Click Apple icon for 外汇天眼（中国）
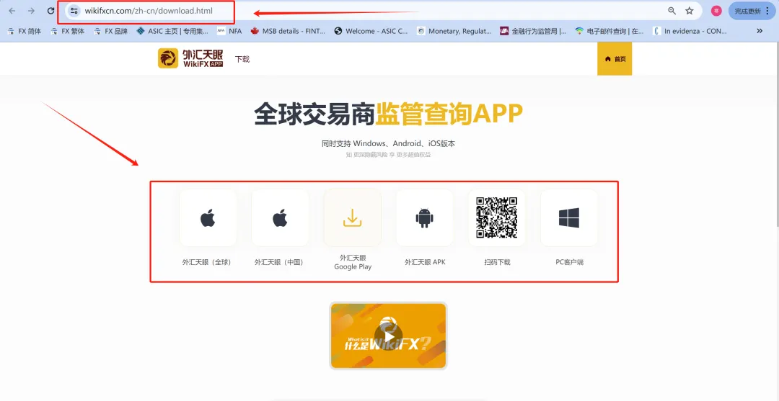This screenshot has width=779, height=401. tap(280, 217)
